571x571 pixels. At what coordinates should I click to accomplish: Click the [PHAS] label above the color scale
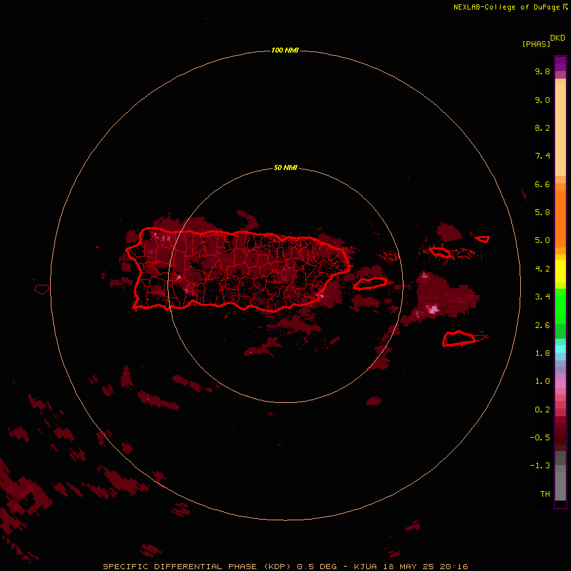(536, 44)
